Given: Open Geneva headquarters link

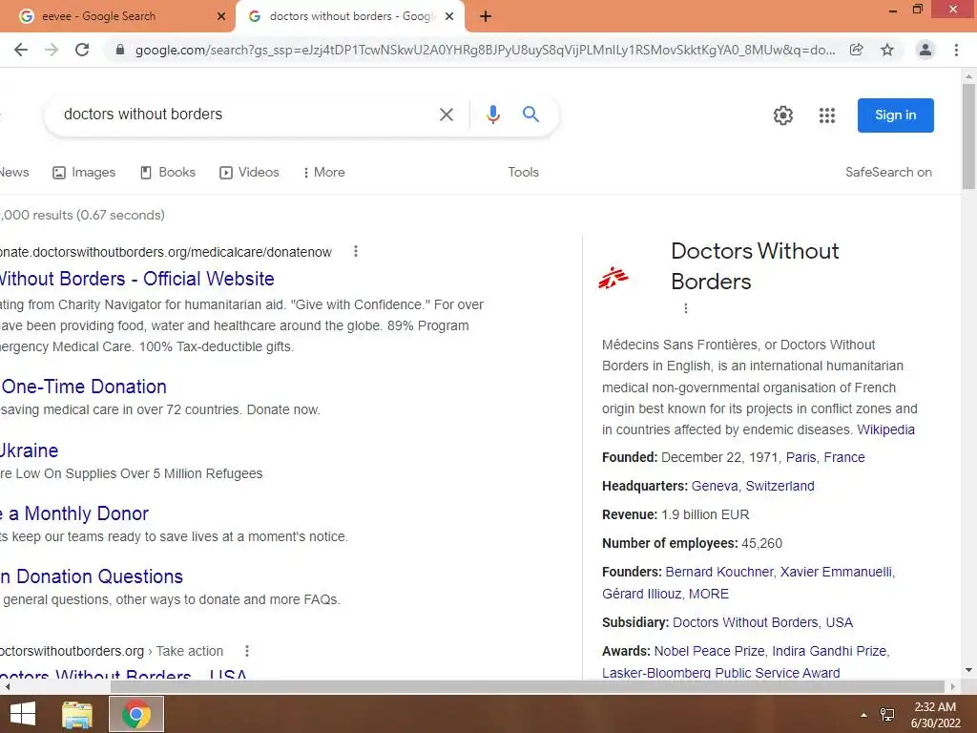Looking at the screenshot, I should click(715, 486).
